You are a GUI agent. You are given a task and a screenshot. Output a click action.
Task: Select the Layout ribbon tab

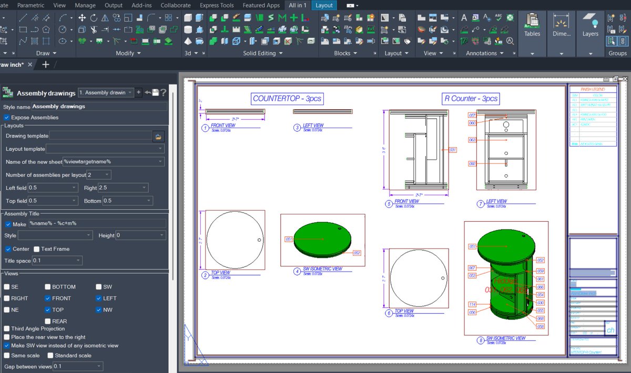[x=324, y=5]
